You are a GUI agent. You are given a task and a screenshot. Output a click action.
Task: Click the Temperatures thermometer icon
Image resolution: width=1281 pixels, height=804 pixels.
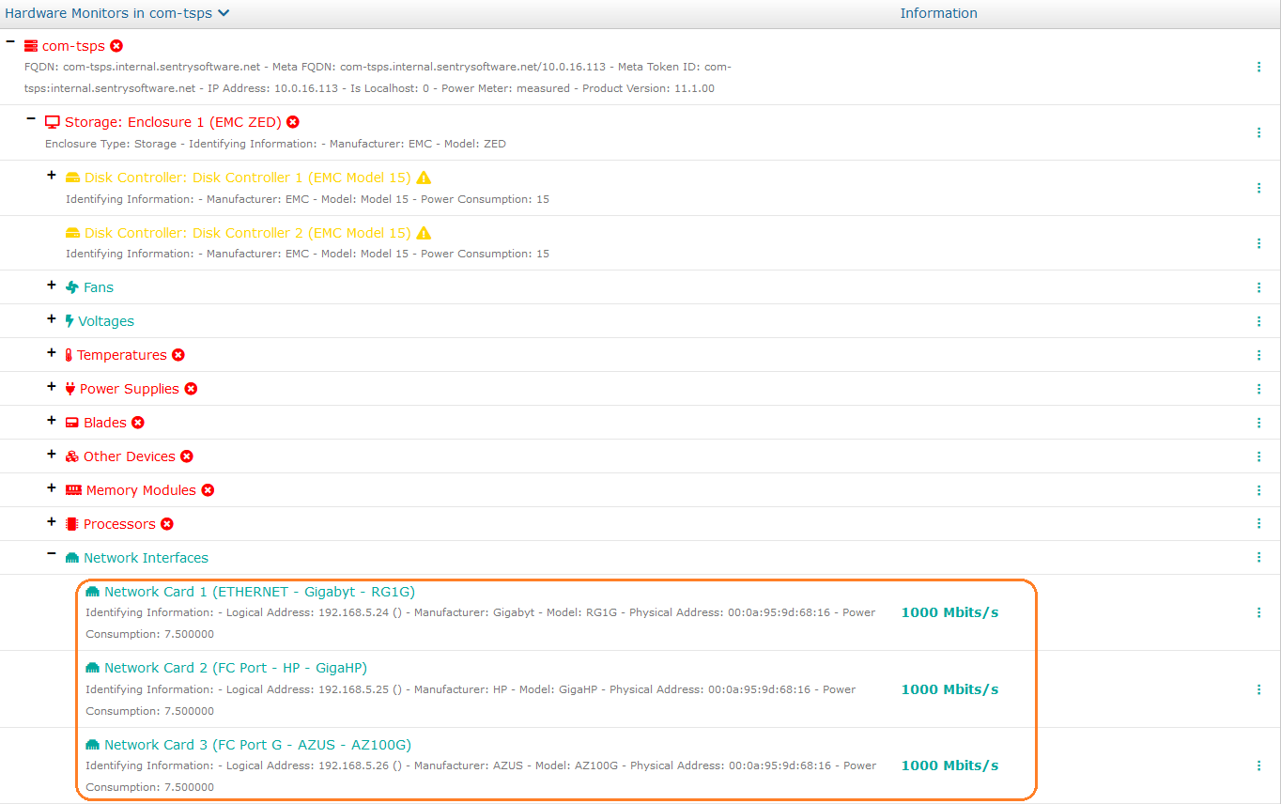[x=69, y=355]
